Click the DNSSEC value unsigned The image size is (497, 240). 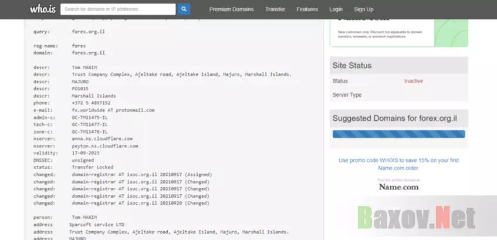tap(83, 160)
